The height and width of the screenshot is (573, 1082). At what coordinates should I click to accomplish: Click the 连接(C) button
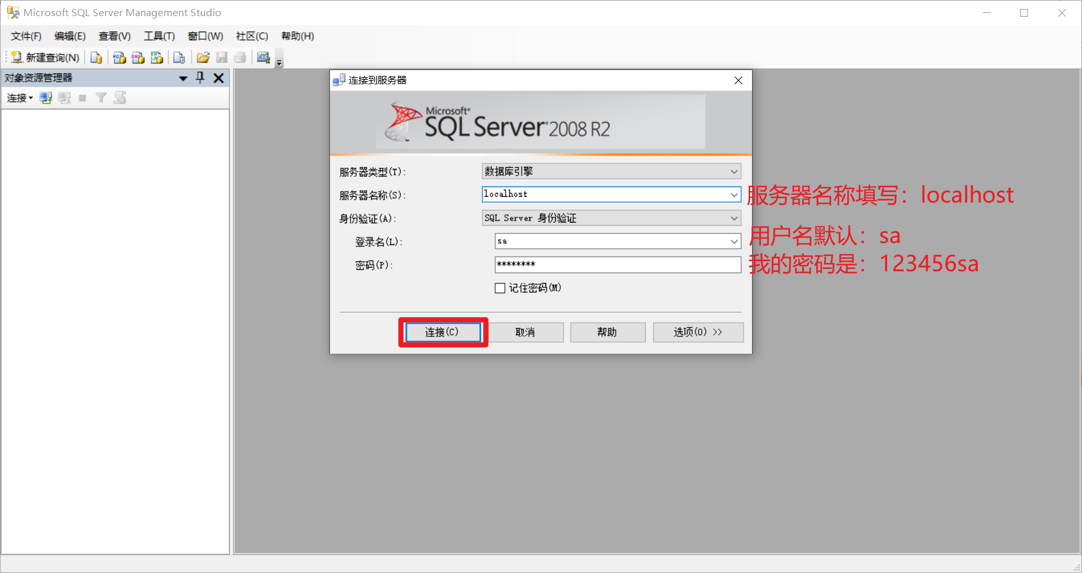443,332
